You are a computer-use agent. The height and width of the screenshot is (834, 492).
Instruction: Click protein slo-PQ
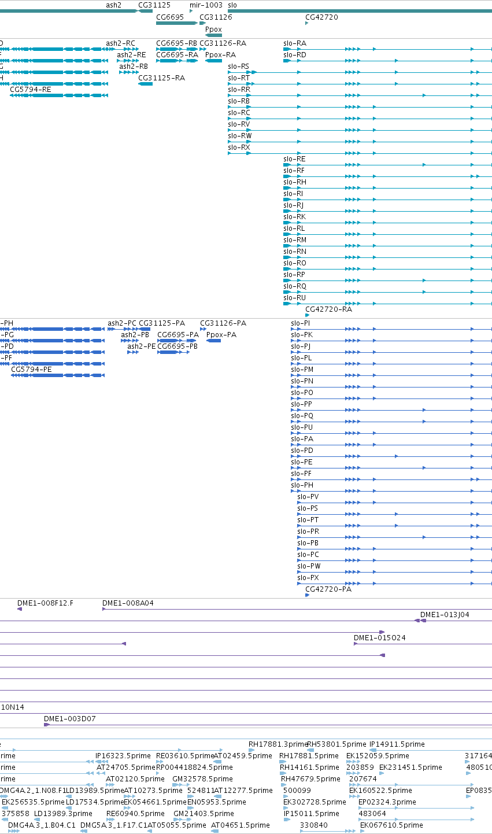coord(302,416)
